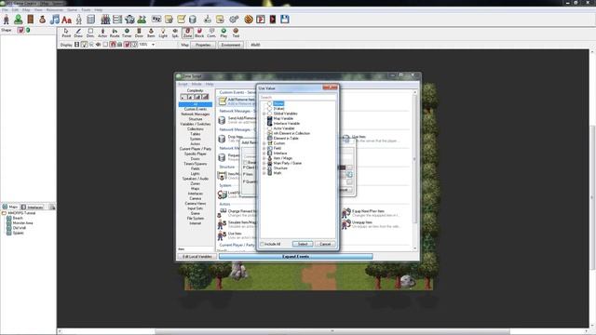
Task: Select the Door tool
Action: point(139,33)
